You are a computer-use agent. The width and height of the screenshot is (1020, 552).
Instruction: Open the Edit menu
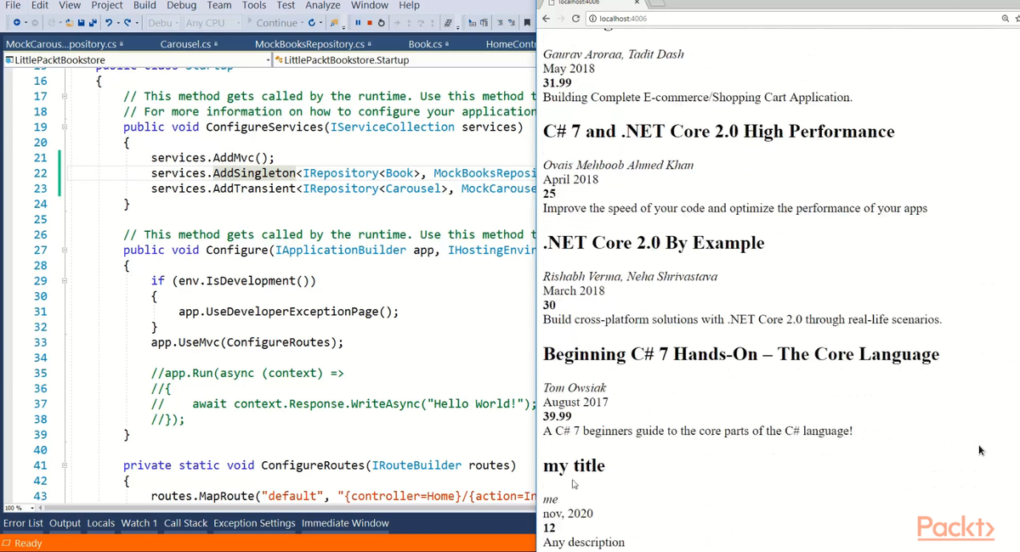point(40,5)
